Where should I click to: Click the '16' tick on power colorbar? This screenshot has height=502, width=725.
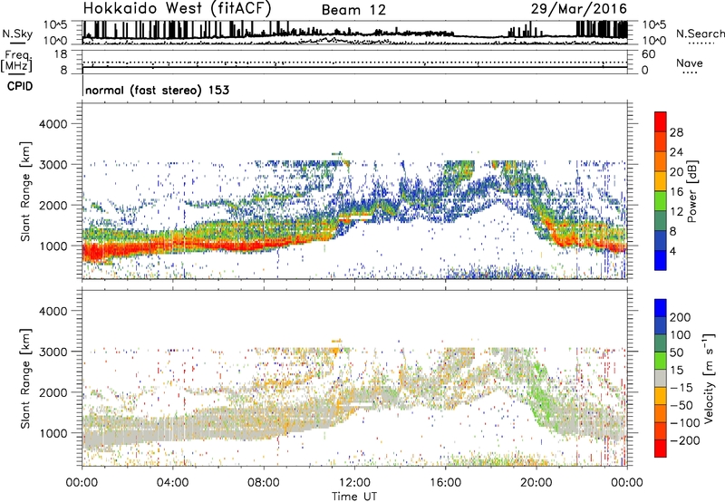[x=676, y=192]
